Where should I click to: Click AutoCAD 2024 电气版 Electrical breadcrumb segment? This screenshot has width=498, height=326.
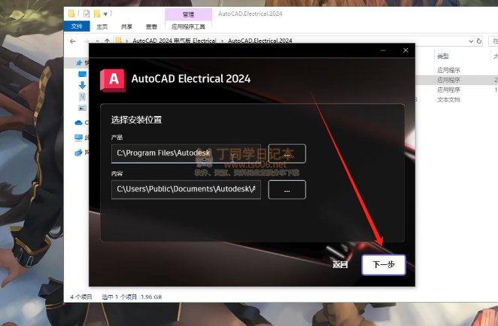pyautogui.click(x=175, y=41)
